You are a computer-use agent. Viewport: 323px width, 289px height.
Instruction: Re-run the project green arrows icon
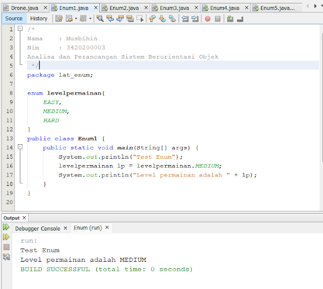6,227
